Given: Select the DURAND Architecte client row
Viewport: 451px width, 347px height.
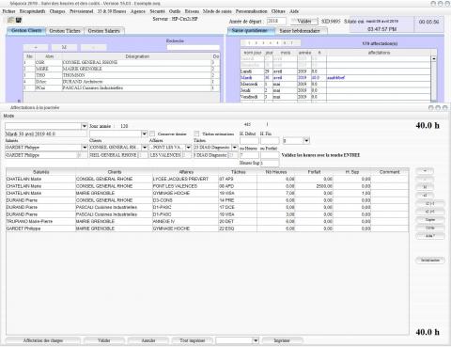Looking at the screenshot, I should [x=121, y=82].
